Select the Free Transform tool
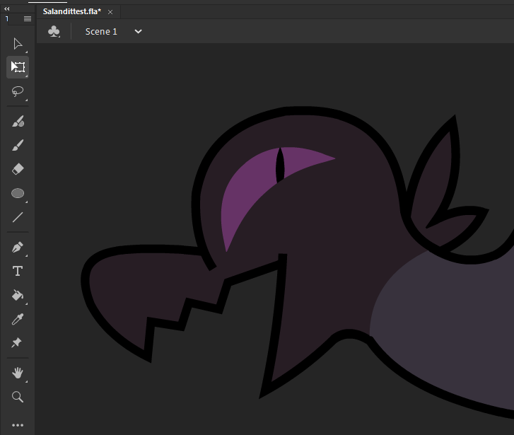Viewport: 514px width, 435px height. tap(18, 67)
